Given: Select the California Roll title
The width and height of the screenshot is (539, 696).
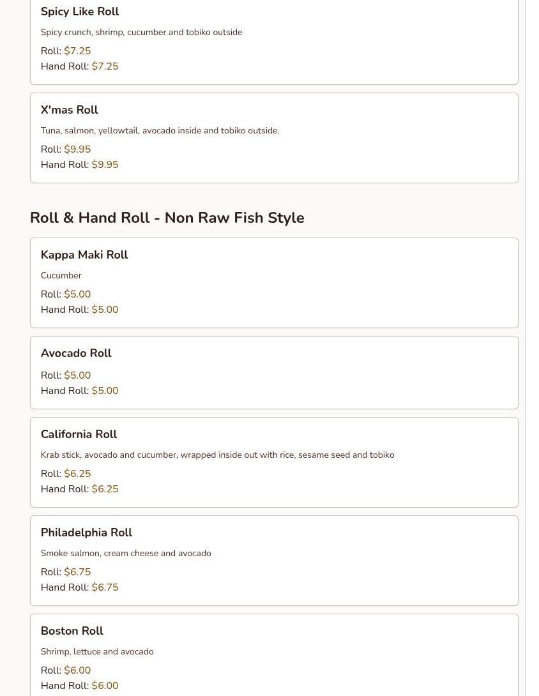Looking at the screenshot, I should 79,434.
